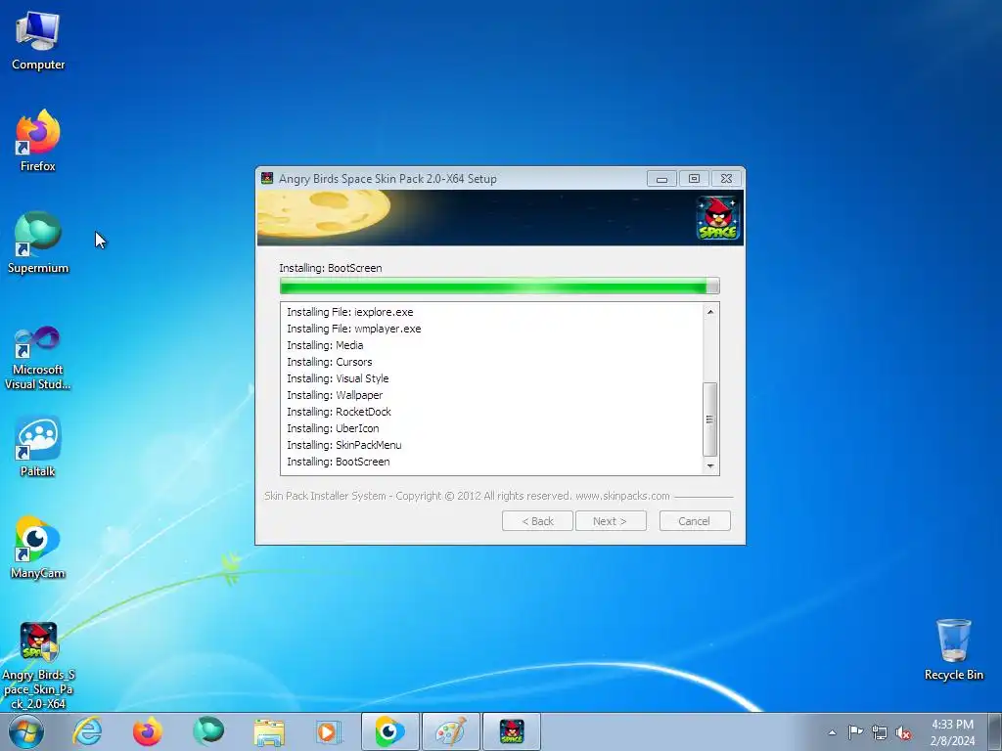Click the log scrollbar up arrow
Image resolution: width=1002 pixels, height=751 pixels.
[710, 312]
